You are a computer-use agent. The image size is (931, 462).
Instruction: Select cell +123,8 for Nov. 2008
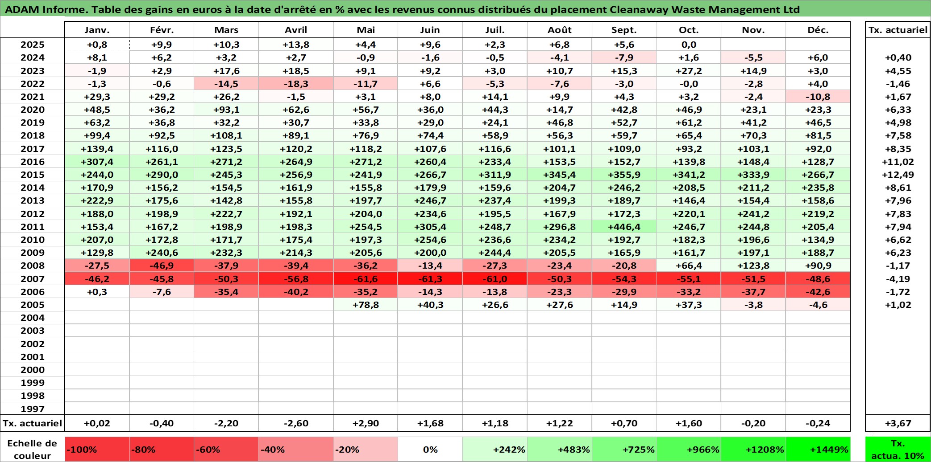[753, 266]
